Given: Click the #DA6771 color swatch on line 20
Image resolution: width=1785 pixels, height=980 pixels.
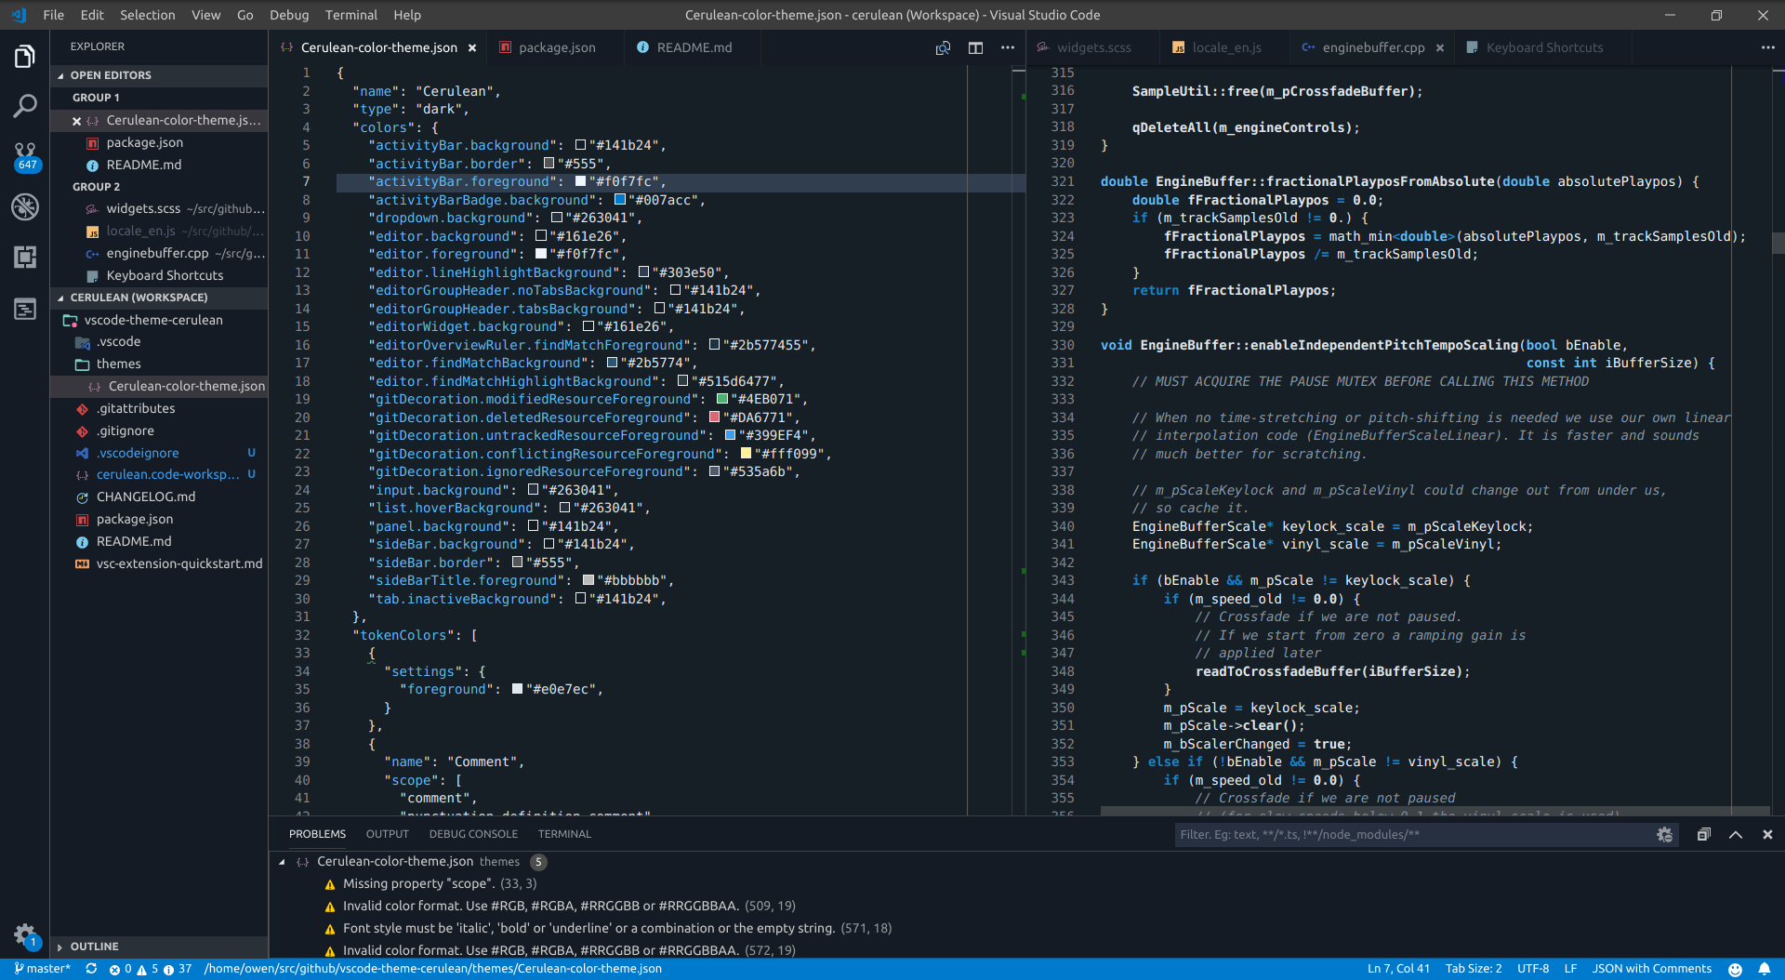Looking at the screenshot, I should [714, 417].
